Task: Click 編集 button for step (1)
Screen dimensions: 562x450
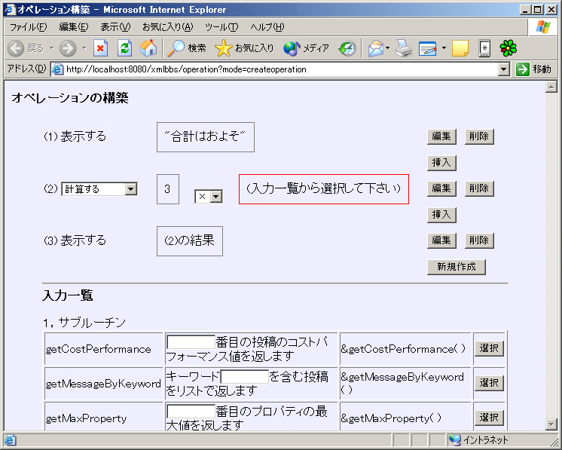Action: (x=441, y=136)
